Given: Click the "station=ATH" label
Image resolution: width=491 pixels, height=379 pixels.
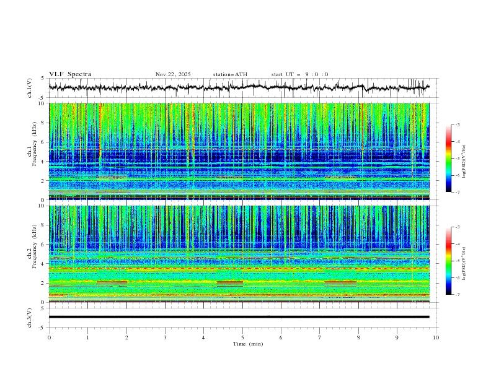Looking at the screenshot, I should click(x=230, y=74).
